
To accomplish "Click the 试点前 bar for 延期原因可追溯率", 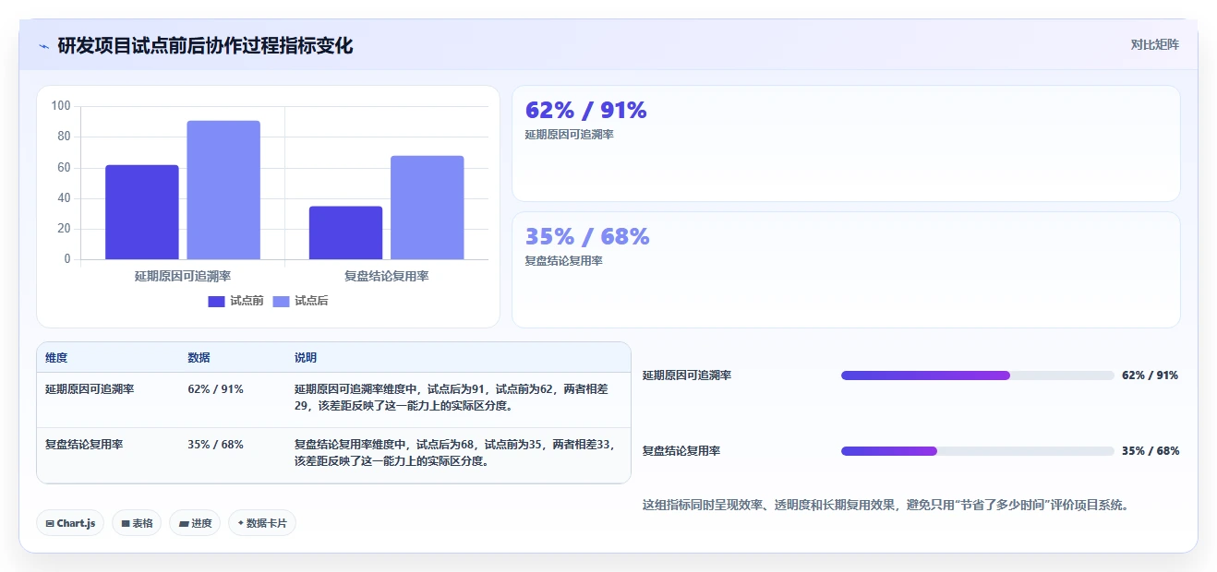I will (x=142, y=212).
